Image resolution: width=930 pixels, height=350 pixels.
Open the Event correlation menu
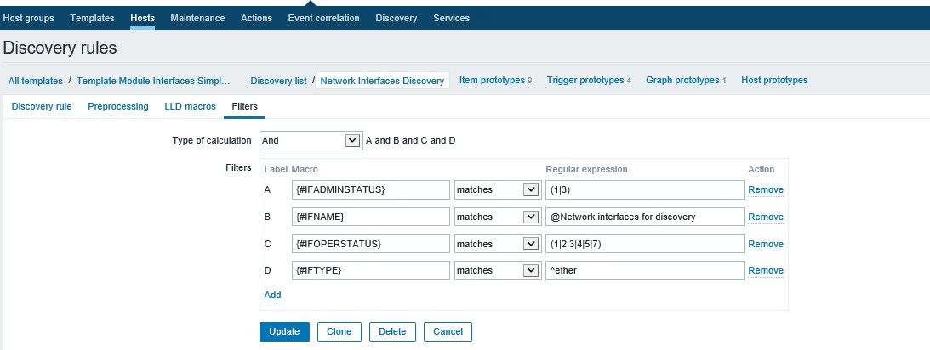pos(323,18)
